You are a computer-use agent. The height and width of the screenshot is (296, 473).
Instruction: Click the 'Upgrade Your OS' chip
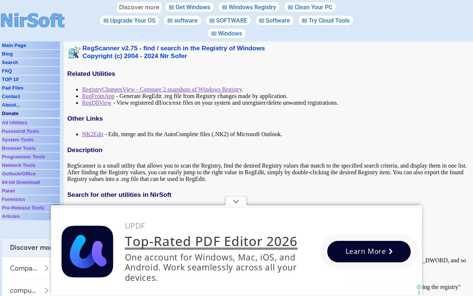(129, 20)
